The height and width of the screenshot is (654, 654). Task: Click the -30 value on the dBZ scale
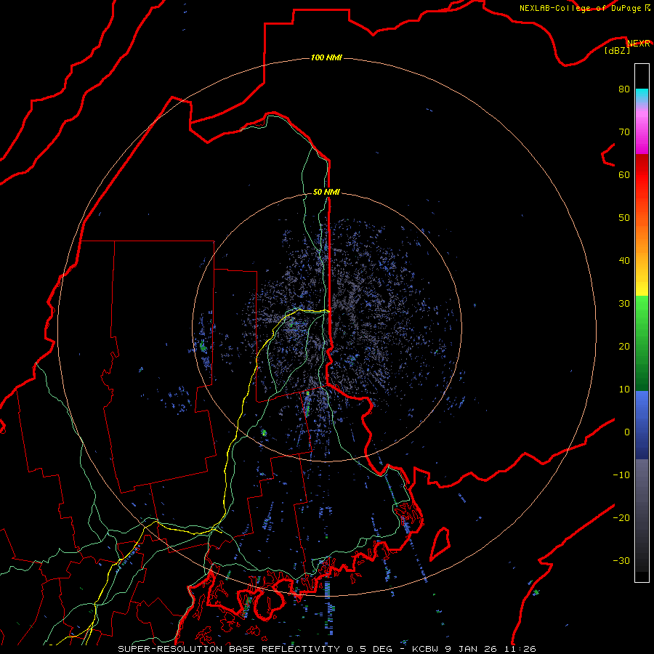621,560
